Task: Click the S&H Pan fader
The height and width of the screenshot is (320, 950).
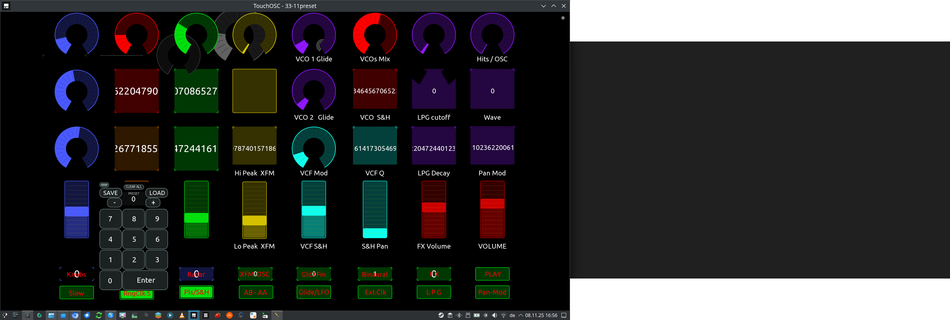Action: pyautogui.click(x=375, y=209)
